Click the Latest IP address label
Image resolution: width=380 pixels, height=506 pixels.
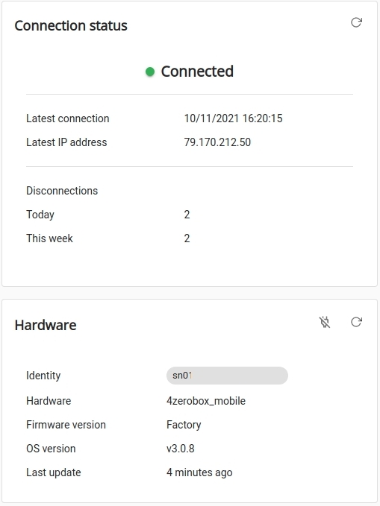[66, 142]
